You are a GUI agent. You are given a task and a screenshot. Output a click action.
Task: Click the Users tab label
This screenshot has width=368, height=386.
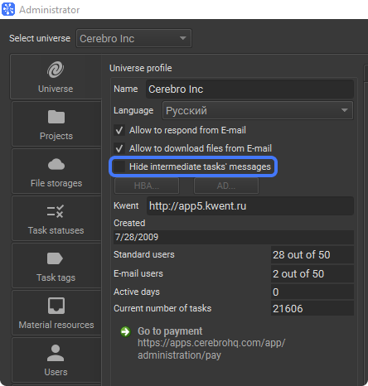pos(56,372)
